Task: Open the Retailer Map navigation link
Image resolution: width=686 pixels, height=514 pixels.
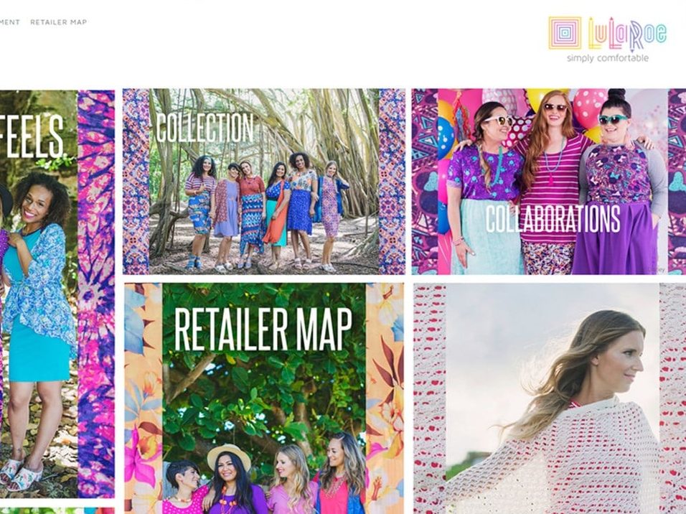Action: point(59,22)
